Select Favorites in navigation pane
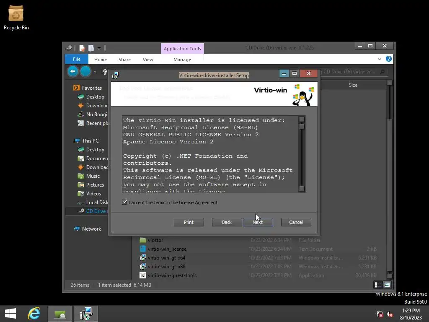Screen dimensions: 429x322 (88, 88)
